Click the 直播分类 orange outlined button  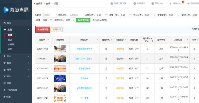(x=57, y=30)
